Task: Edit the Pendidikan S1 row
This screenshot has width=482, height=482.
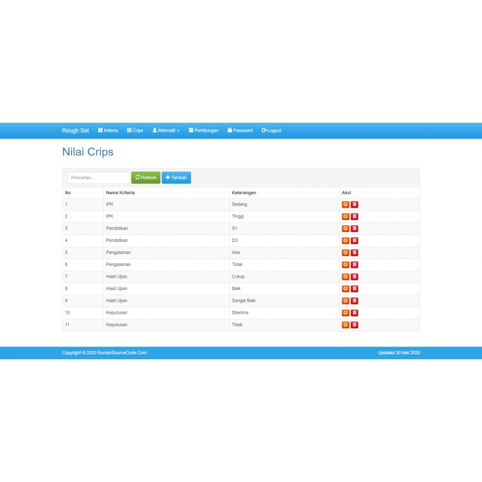Action: pos(346,229)
